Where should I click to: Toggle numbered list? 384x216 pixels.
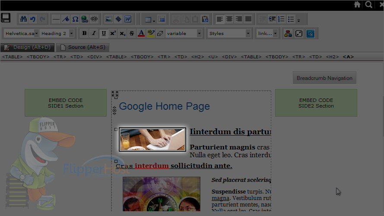(x=281, y=19)
